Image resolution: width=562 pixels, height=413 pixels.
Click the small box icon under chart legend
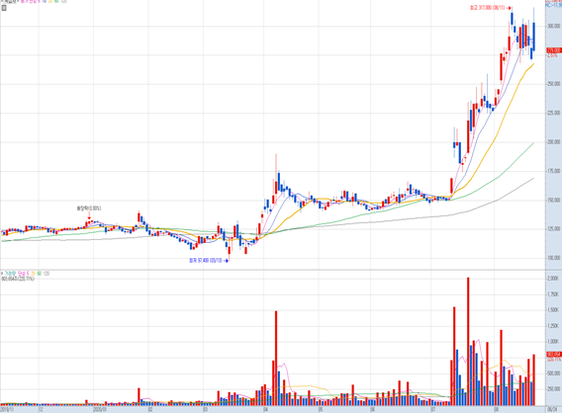point(4,8)
